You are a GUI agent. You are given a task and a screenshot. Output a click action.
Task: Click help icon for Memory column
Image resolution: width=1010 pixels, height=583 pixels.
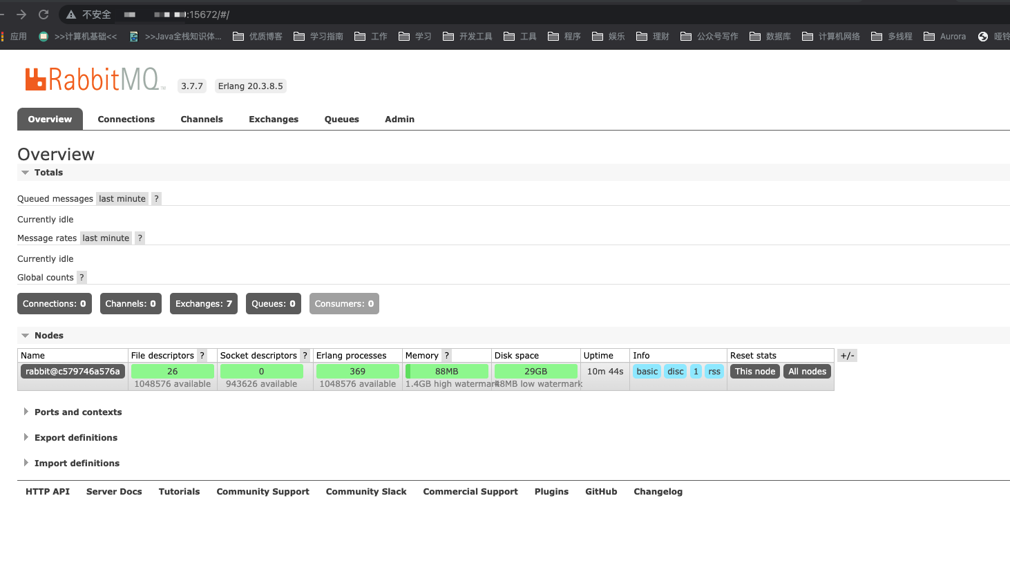tap(447, 356)
